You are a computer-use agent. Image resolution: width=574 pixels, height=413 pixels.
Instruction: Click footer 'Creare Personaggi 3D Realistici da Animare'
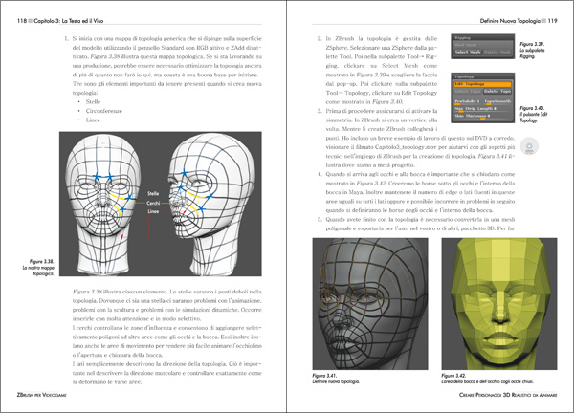(508, 395)
